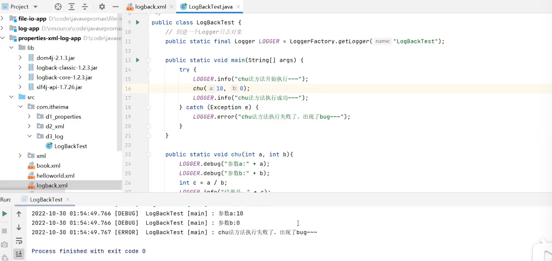
Task: Collapse the properties-xml-log-app module
Action: (3, 38)
